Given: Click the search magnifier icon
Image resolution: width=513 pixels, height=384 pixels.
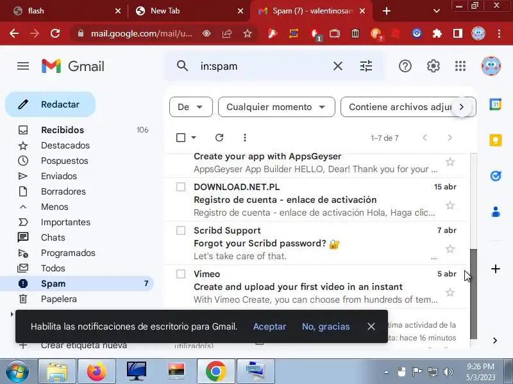Looking at the screenshot, I should (182, 66).
